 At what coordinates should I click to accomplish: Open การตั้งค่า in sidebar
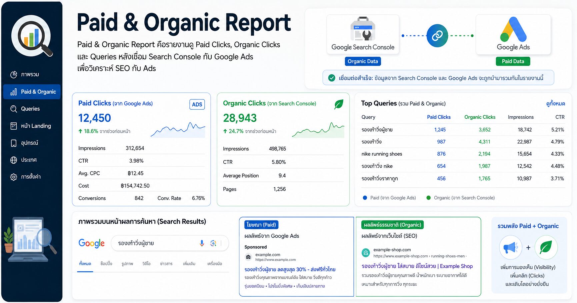[x=32, y=177]
